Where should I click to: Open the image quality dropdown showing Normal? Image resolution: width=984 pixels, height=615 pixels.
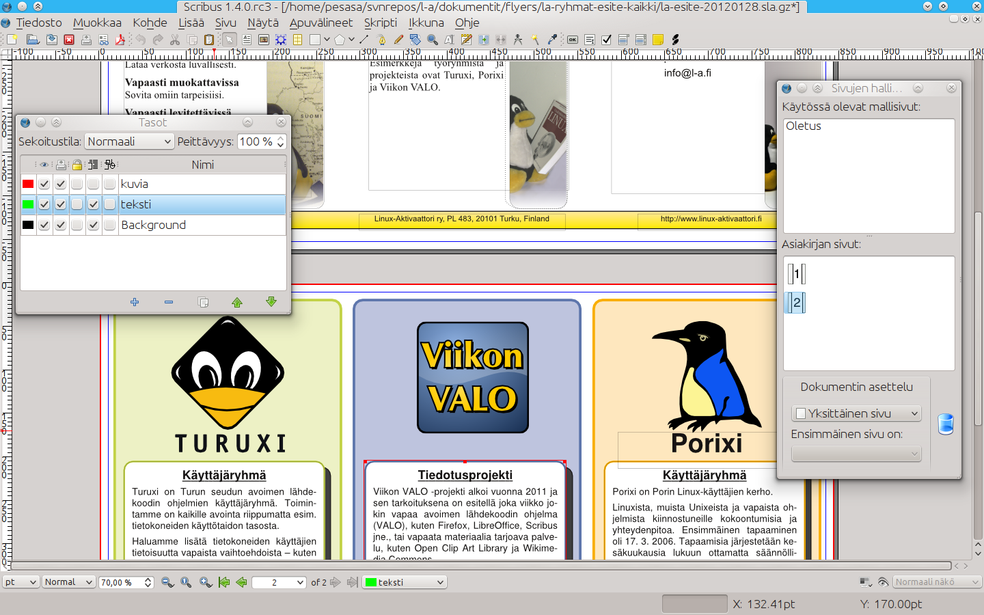pyautogui.click(x=68, y=582)
